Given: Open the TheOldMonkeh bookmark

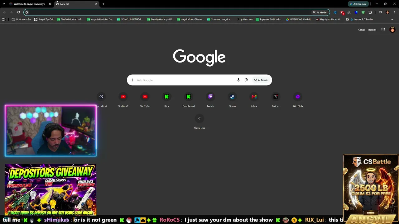Looking at the screenshot, I should point(70,19).
